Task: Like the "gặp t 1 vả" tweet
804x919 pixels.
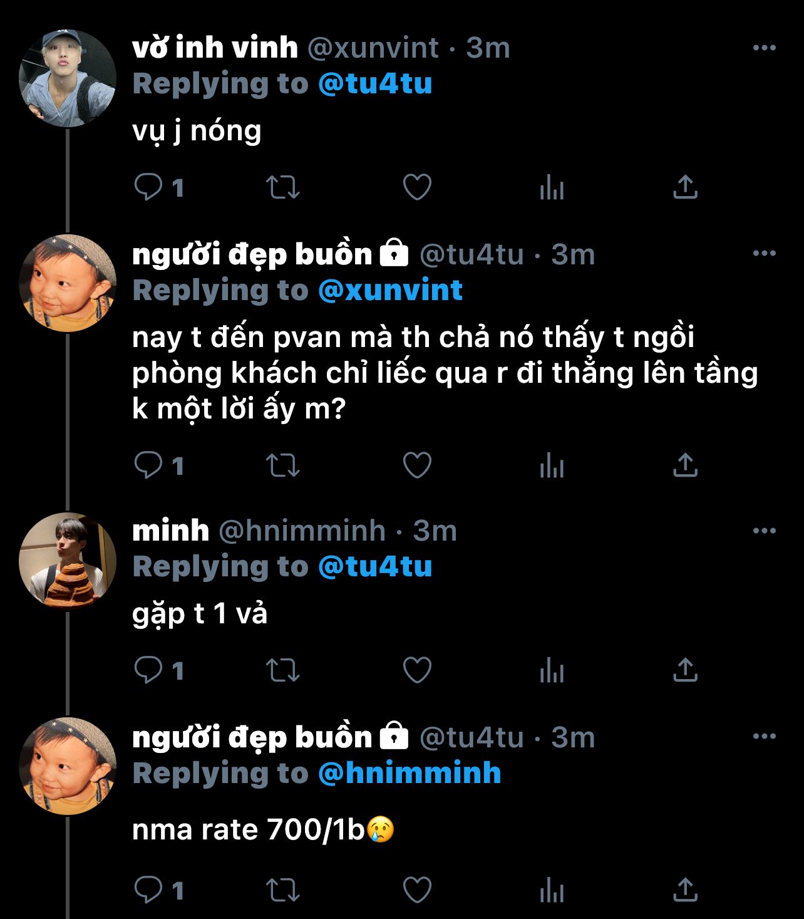Action: 417,670
